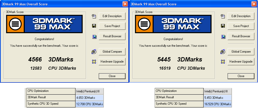Screen dimensions: 258x108
Task: Click Global Compare IE icon in right window
Action: coord(223,52)
